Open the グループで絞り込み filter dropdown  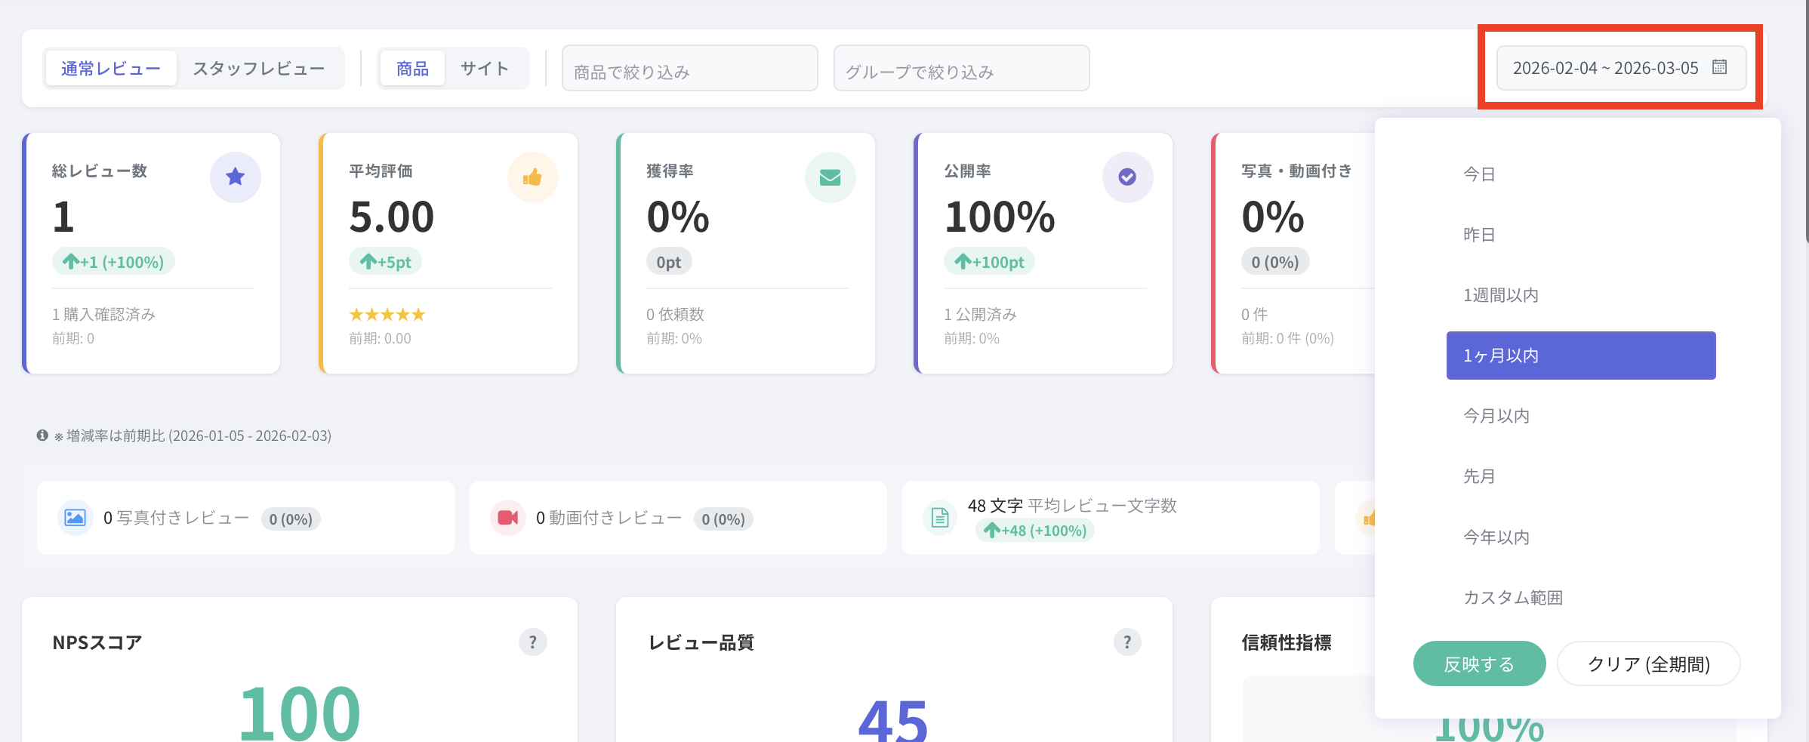961,69
